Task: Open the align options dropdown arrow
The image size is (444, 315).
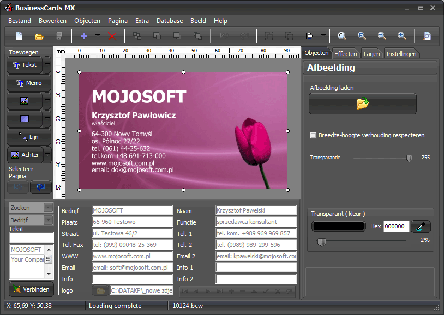Action: (x=323, y=35)
